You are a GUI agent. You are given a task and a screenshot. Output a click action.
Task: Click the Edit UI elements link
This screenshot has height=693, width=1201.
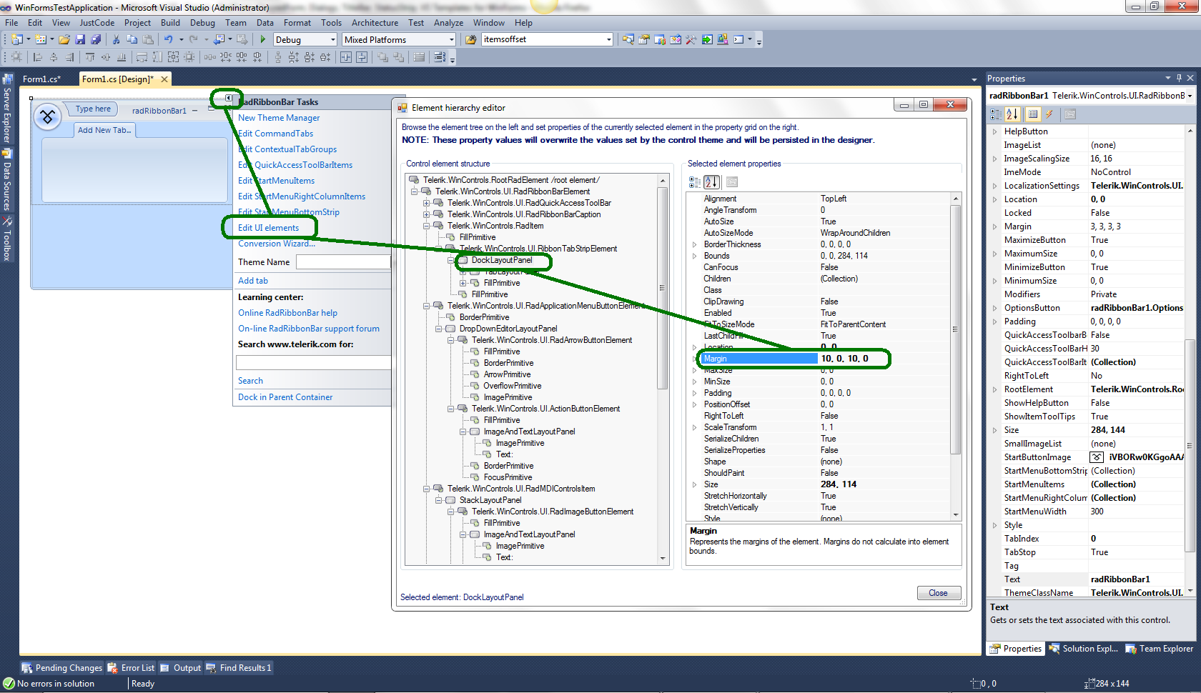point(269,228)
